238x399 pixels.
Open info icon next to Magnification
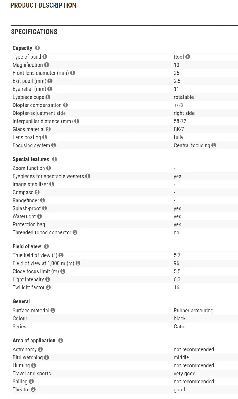tap(47, 65)
